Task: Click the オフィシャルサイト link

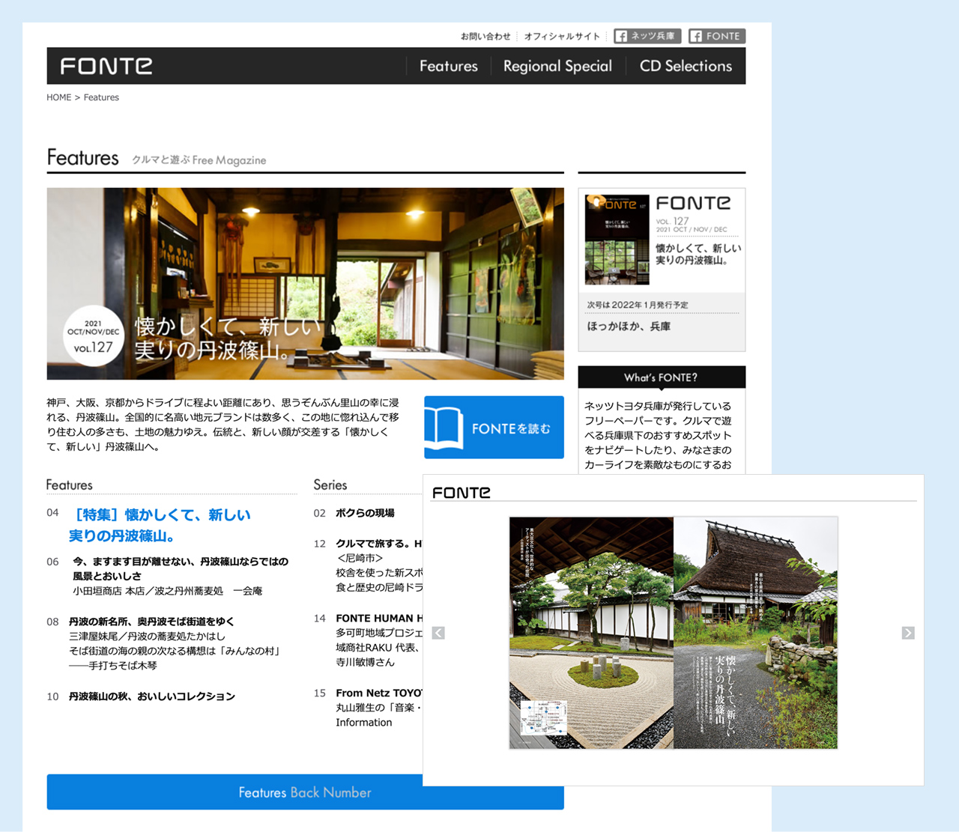Action: (x=562, y=36)
